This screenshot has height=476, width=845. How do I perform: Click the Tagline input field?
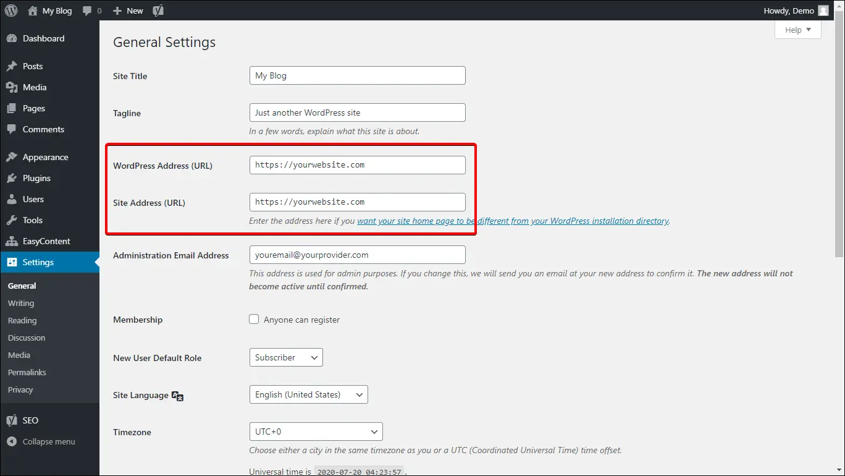click(x=358, y=113)
